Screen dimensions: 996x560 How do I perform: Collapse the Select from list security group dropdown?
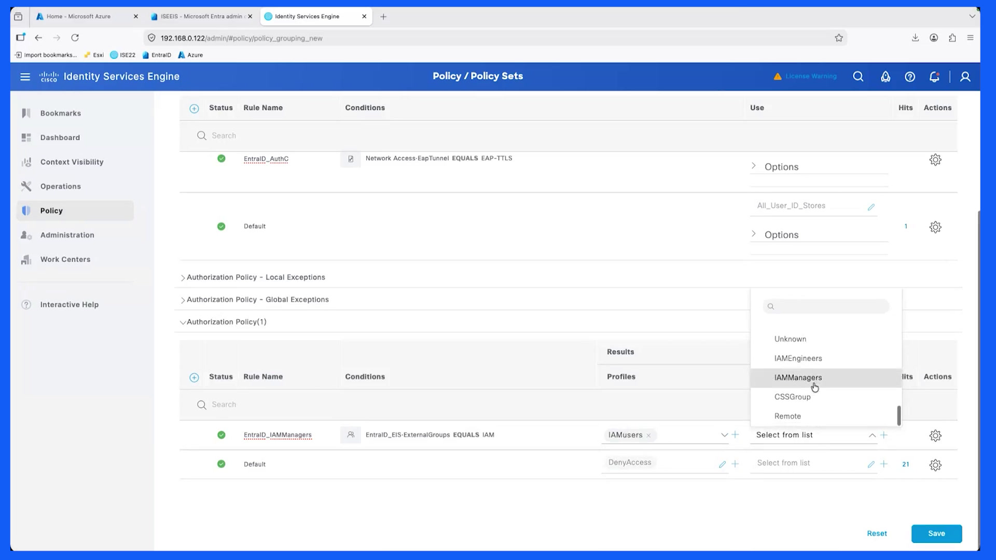(x=872, y=436)
